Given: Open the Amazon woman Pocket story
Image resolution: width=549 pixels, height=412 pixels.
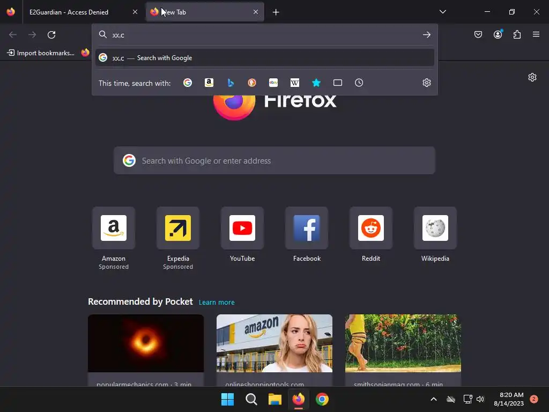Looking at the screenshot, I should 274,350.
